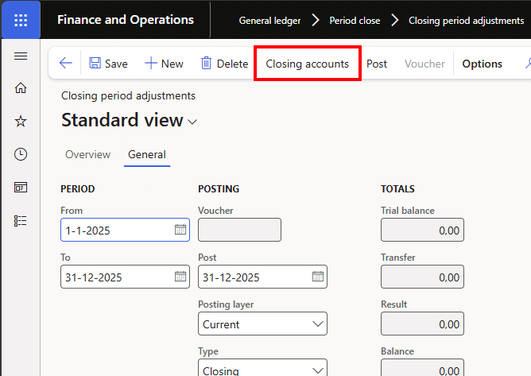The width and height of the screenshot is (531, 376).
Task: Open calendar picker for From date
Action: [x=180, y=230]
